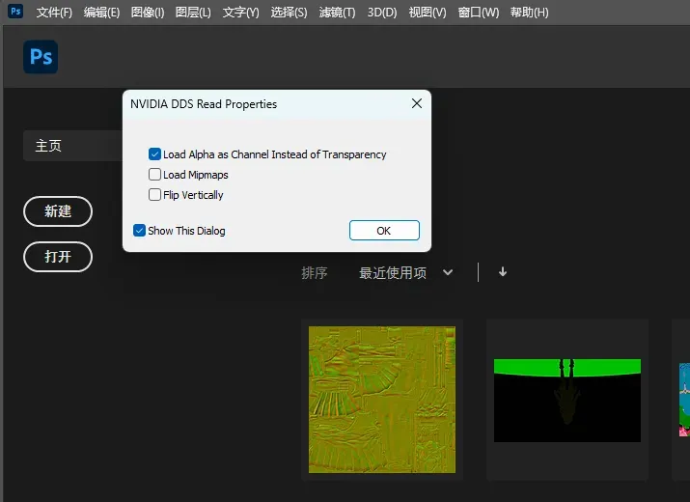Open the 编辑(E) menu

(101, 13)
